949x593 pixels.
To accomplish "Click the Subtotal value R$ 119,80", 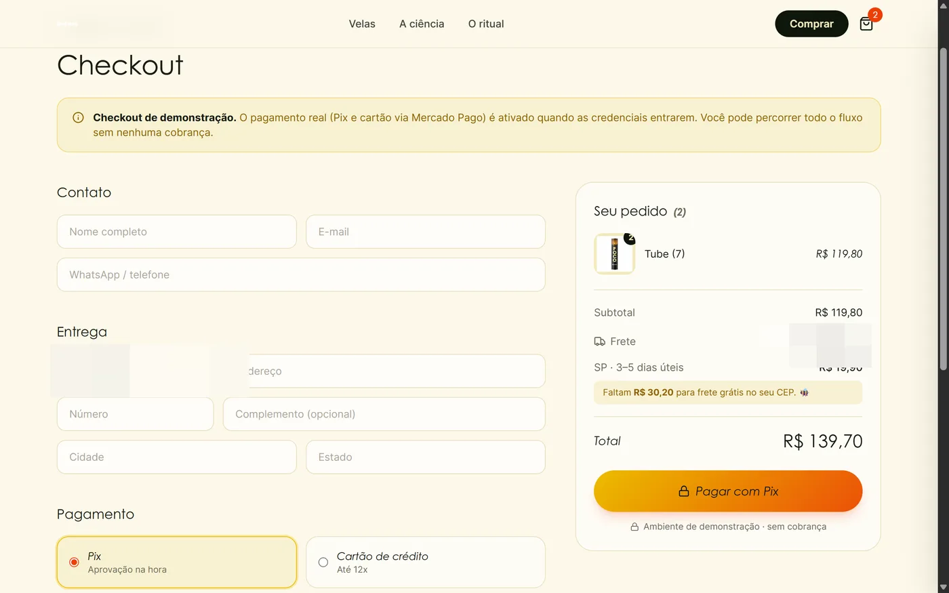I will click(x=839, y=312).
